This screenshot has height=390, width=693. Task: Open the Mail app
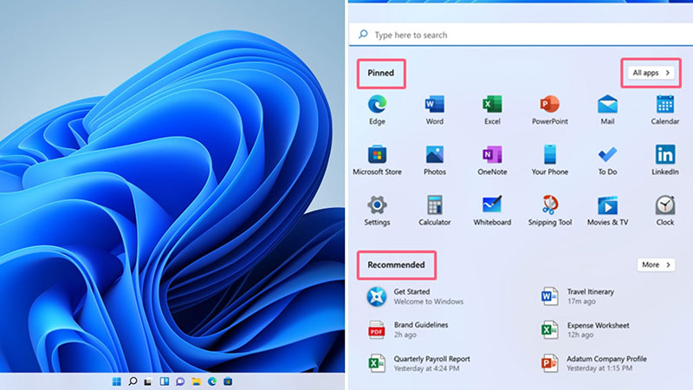[607, 110]
